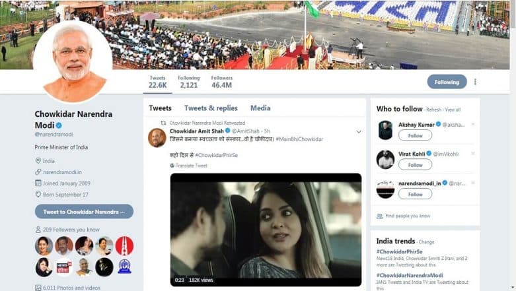
Task: Select the Tweets timeline tab
Action: coord(160,108)
